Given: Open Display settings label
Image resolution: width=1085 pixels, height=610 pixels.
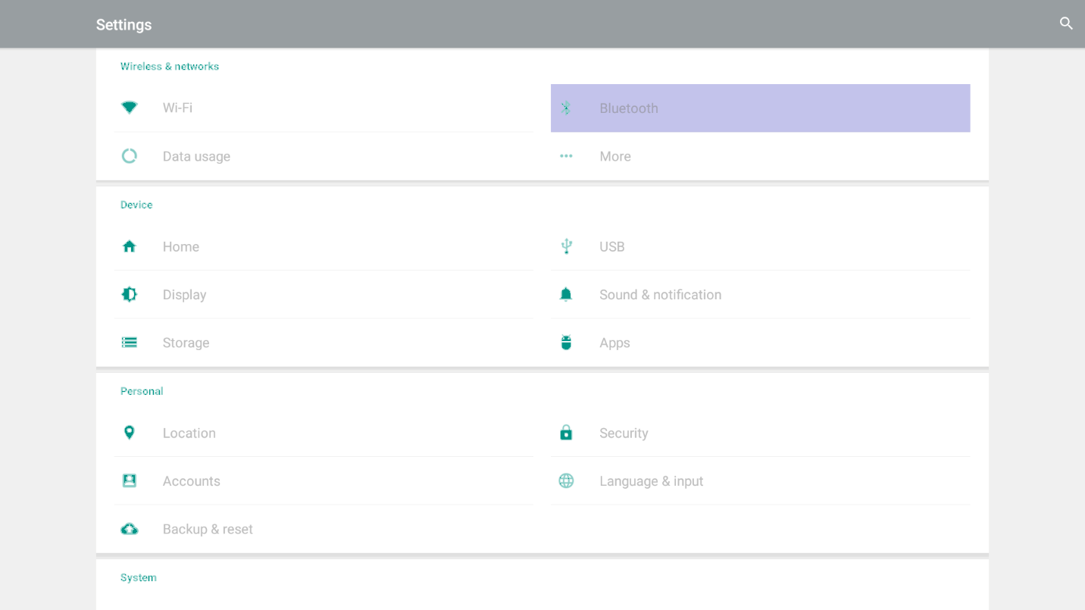Looking at the screenshot, I should coord(184,295).
